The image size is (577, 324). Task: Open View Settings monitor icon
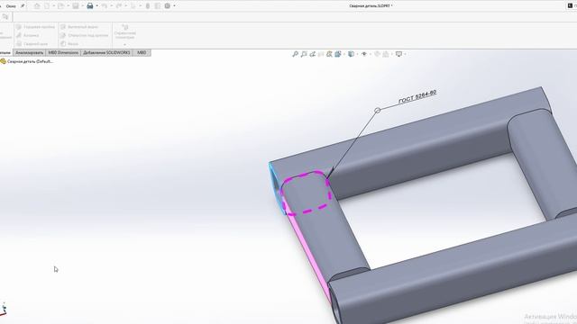coord(398,54)
